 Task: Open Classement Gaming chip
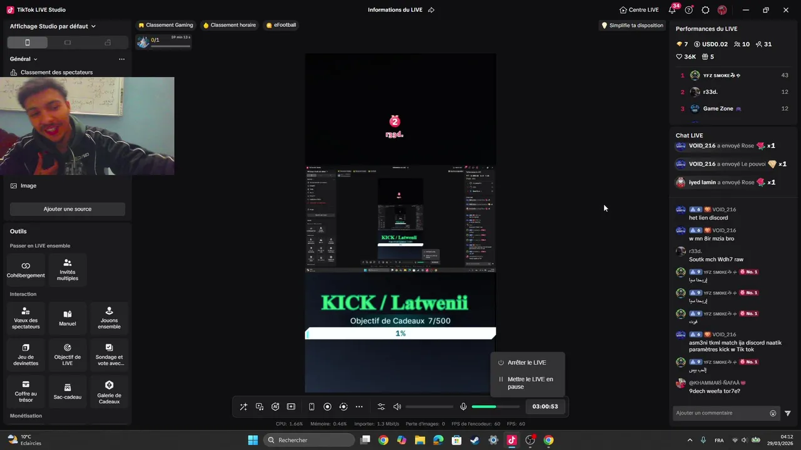[166, 25]
